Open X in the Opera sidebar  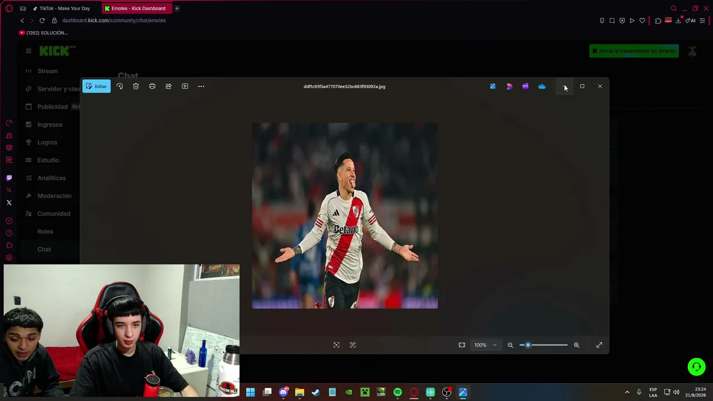click(x=9, y=203)
